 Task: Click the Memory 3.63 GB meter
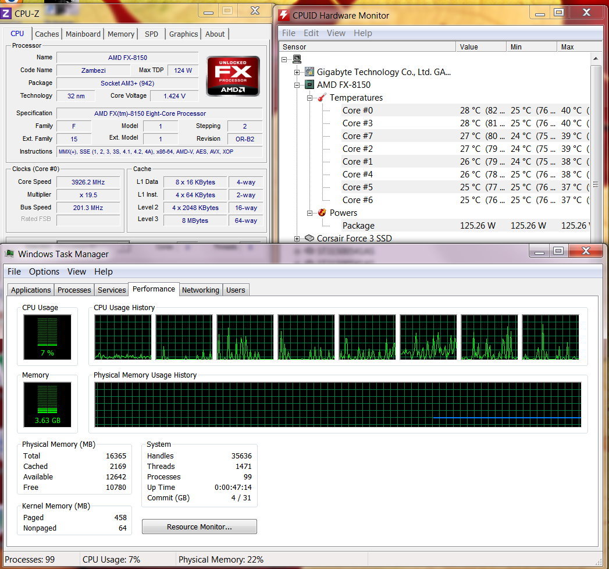pos(47,404)
